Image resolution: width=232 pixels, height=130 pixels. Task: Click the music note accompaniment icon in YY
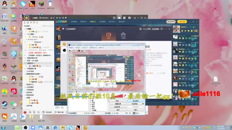click(55, 112)
